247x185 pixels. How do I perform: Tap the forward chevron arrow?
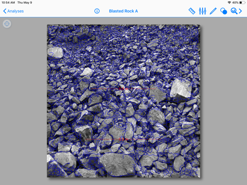coord(240,11)
